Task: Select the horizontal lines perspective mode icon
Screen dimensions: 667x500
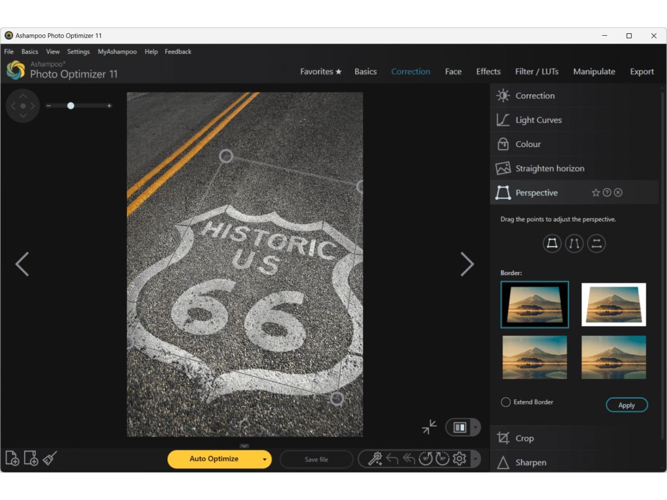Action: click(597, 243)
